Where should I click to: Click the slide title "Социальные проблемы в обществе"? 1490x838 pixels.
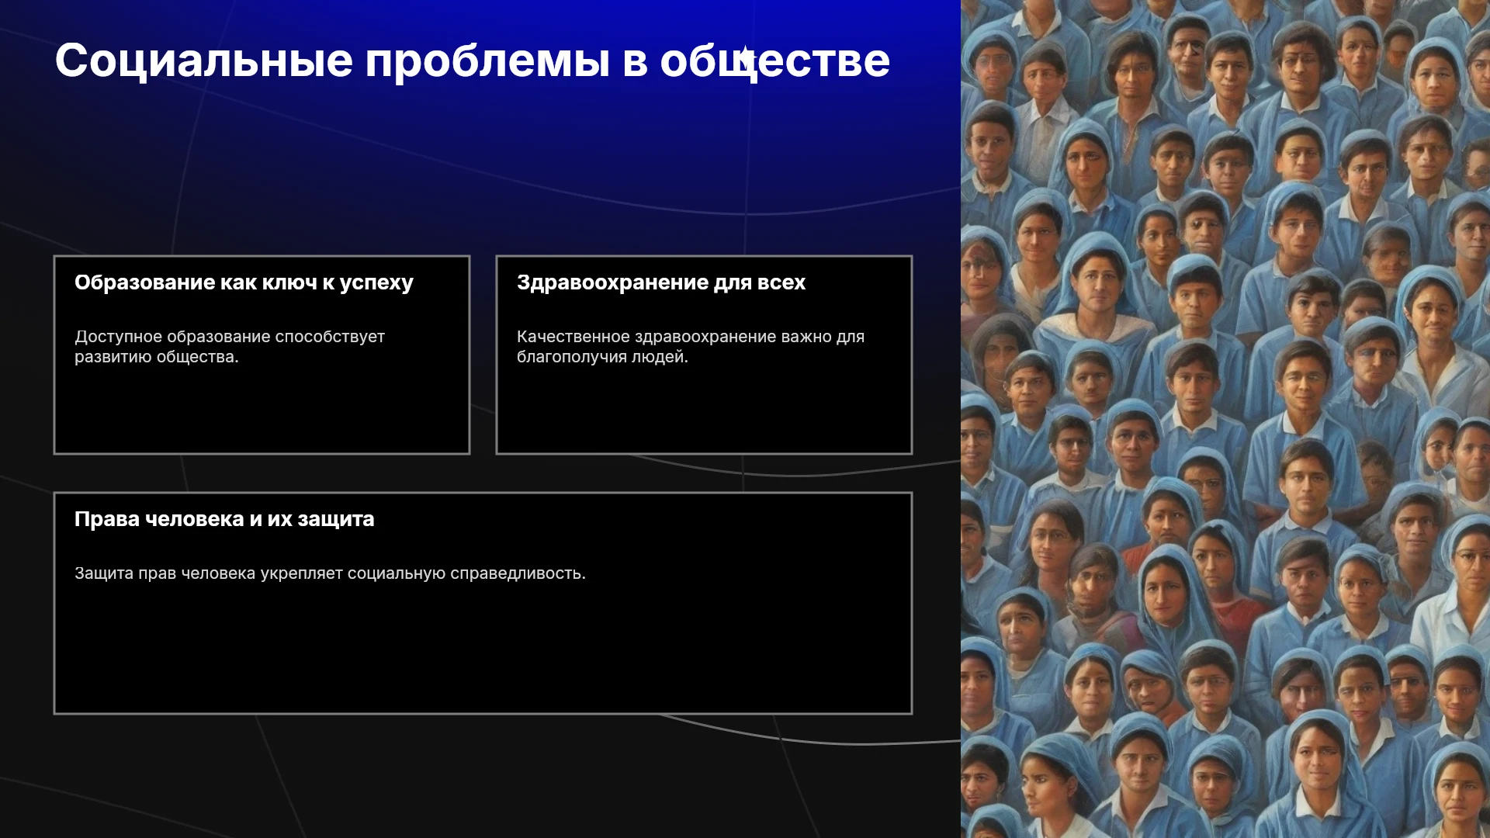(472, 61)
